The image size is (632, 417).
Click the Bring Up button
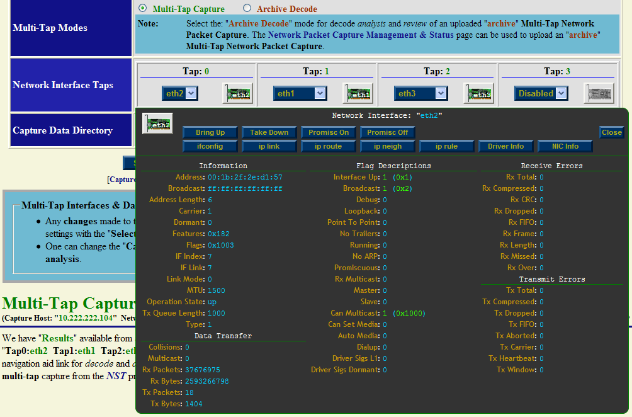click(210, 132)
